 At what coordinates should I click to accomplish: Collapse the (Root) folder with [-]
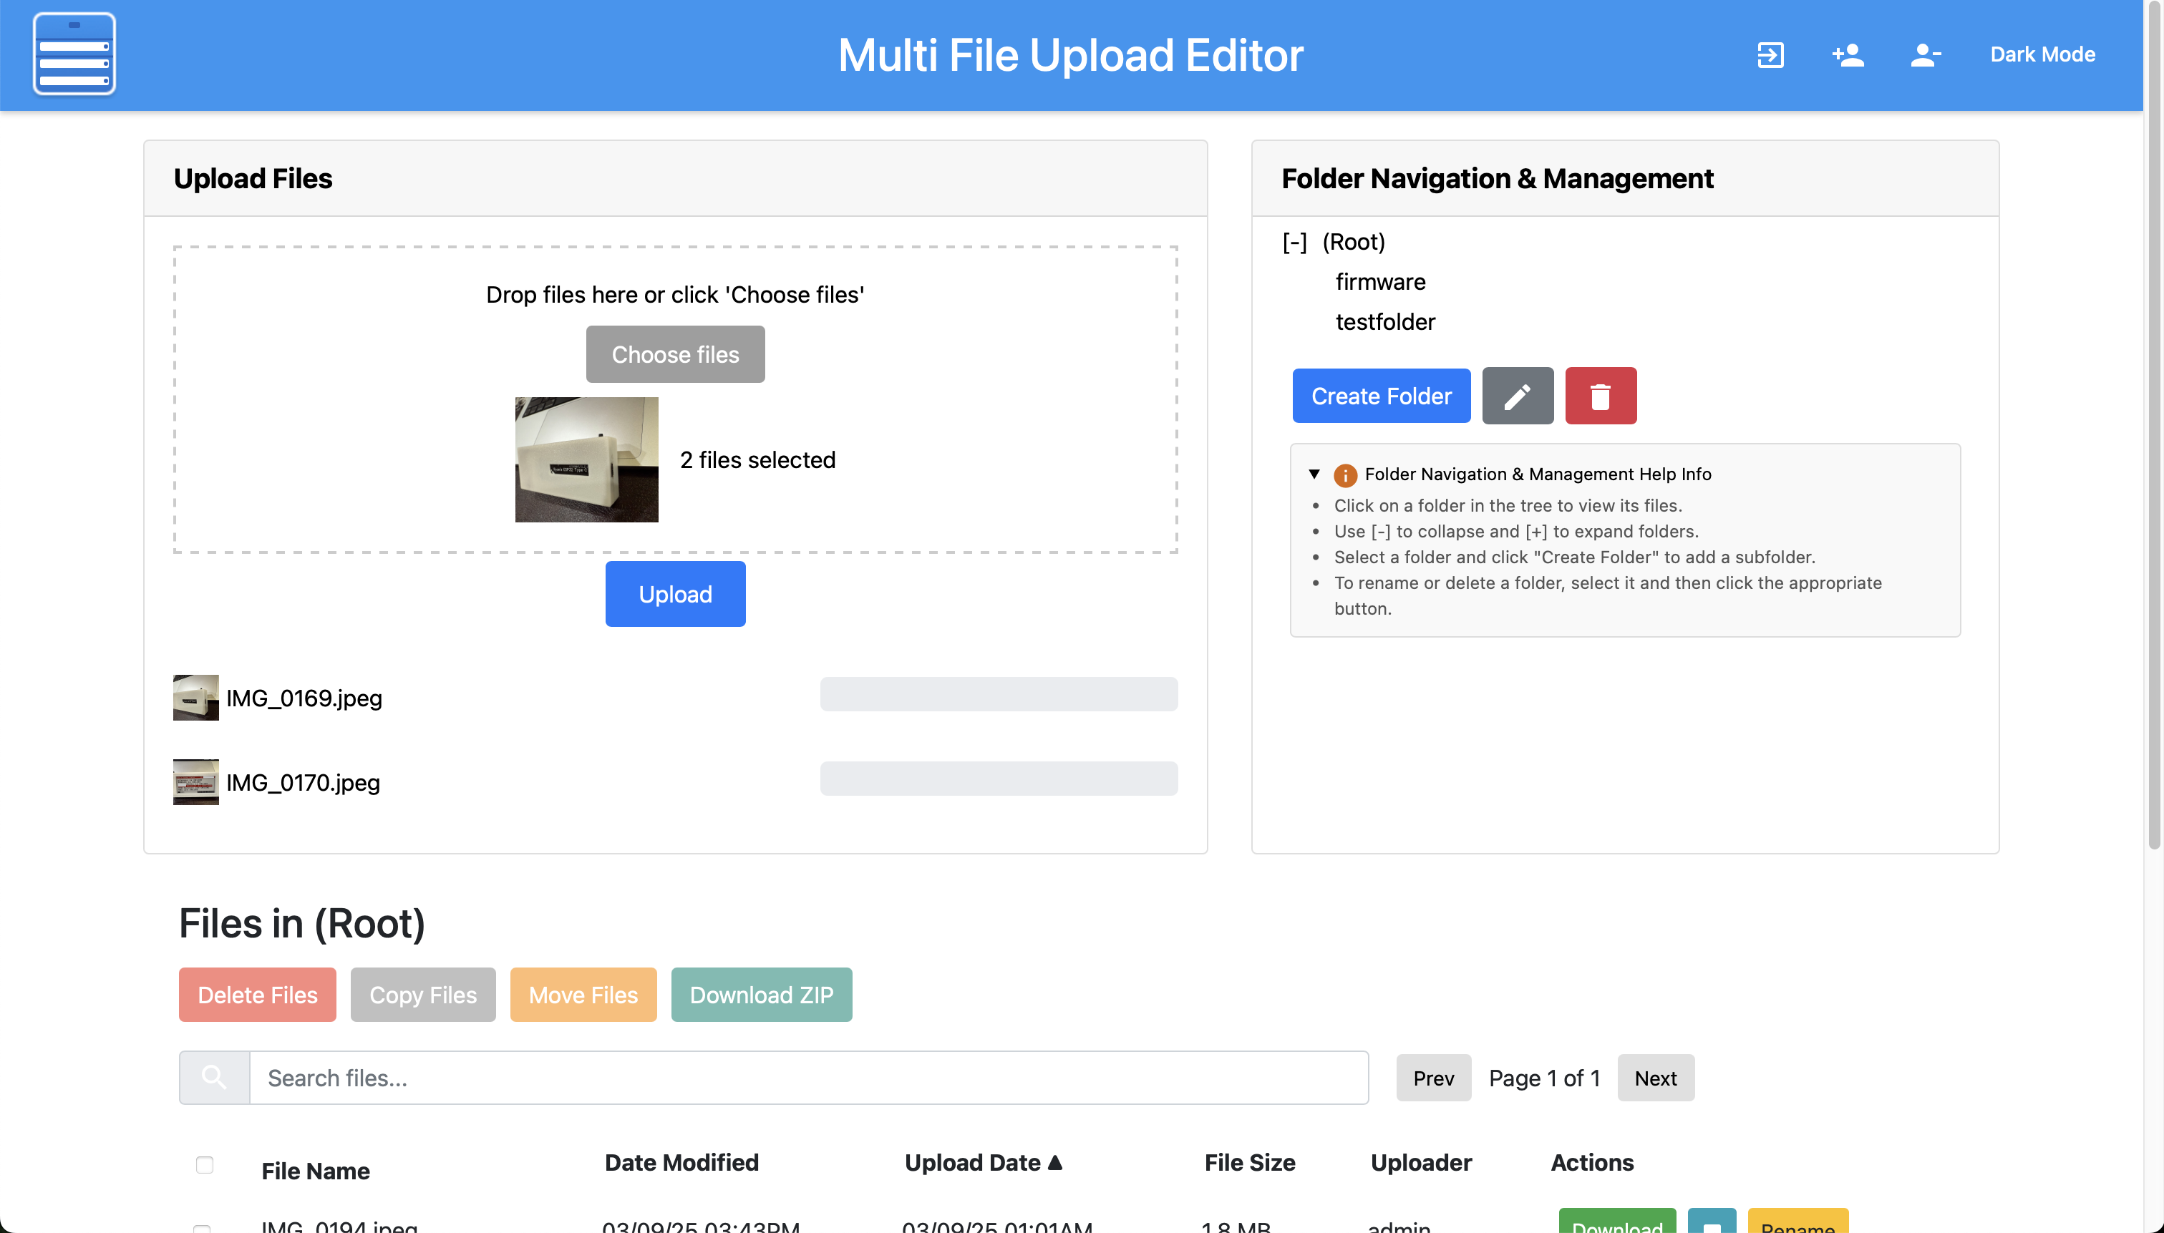tap(1294, 242)
